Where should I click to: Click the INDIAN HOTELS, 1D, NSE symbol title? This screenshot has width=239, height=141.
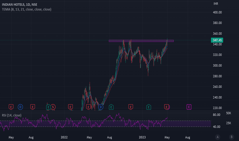[x=19, y=5]
